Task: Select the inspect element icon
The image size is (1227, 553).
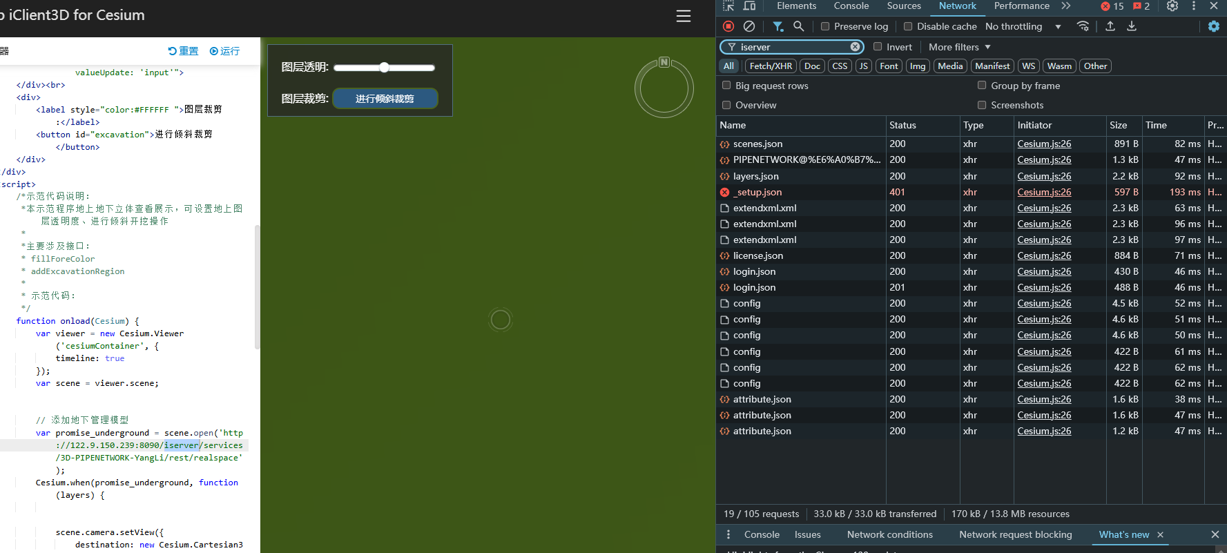Action: point(728,6)
